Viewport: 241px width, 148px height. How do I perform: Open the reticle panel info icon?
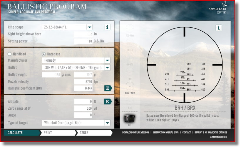pyautogui.click(x=219, y=28)
